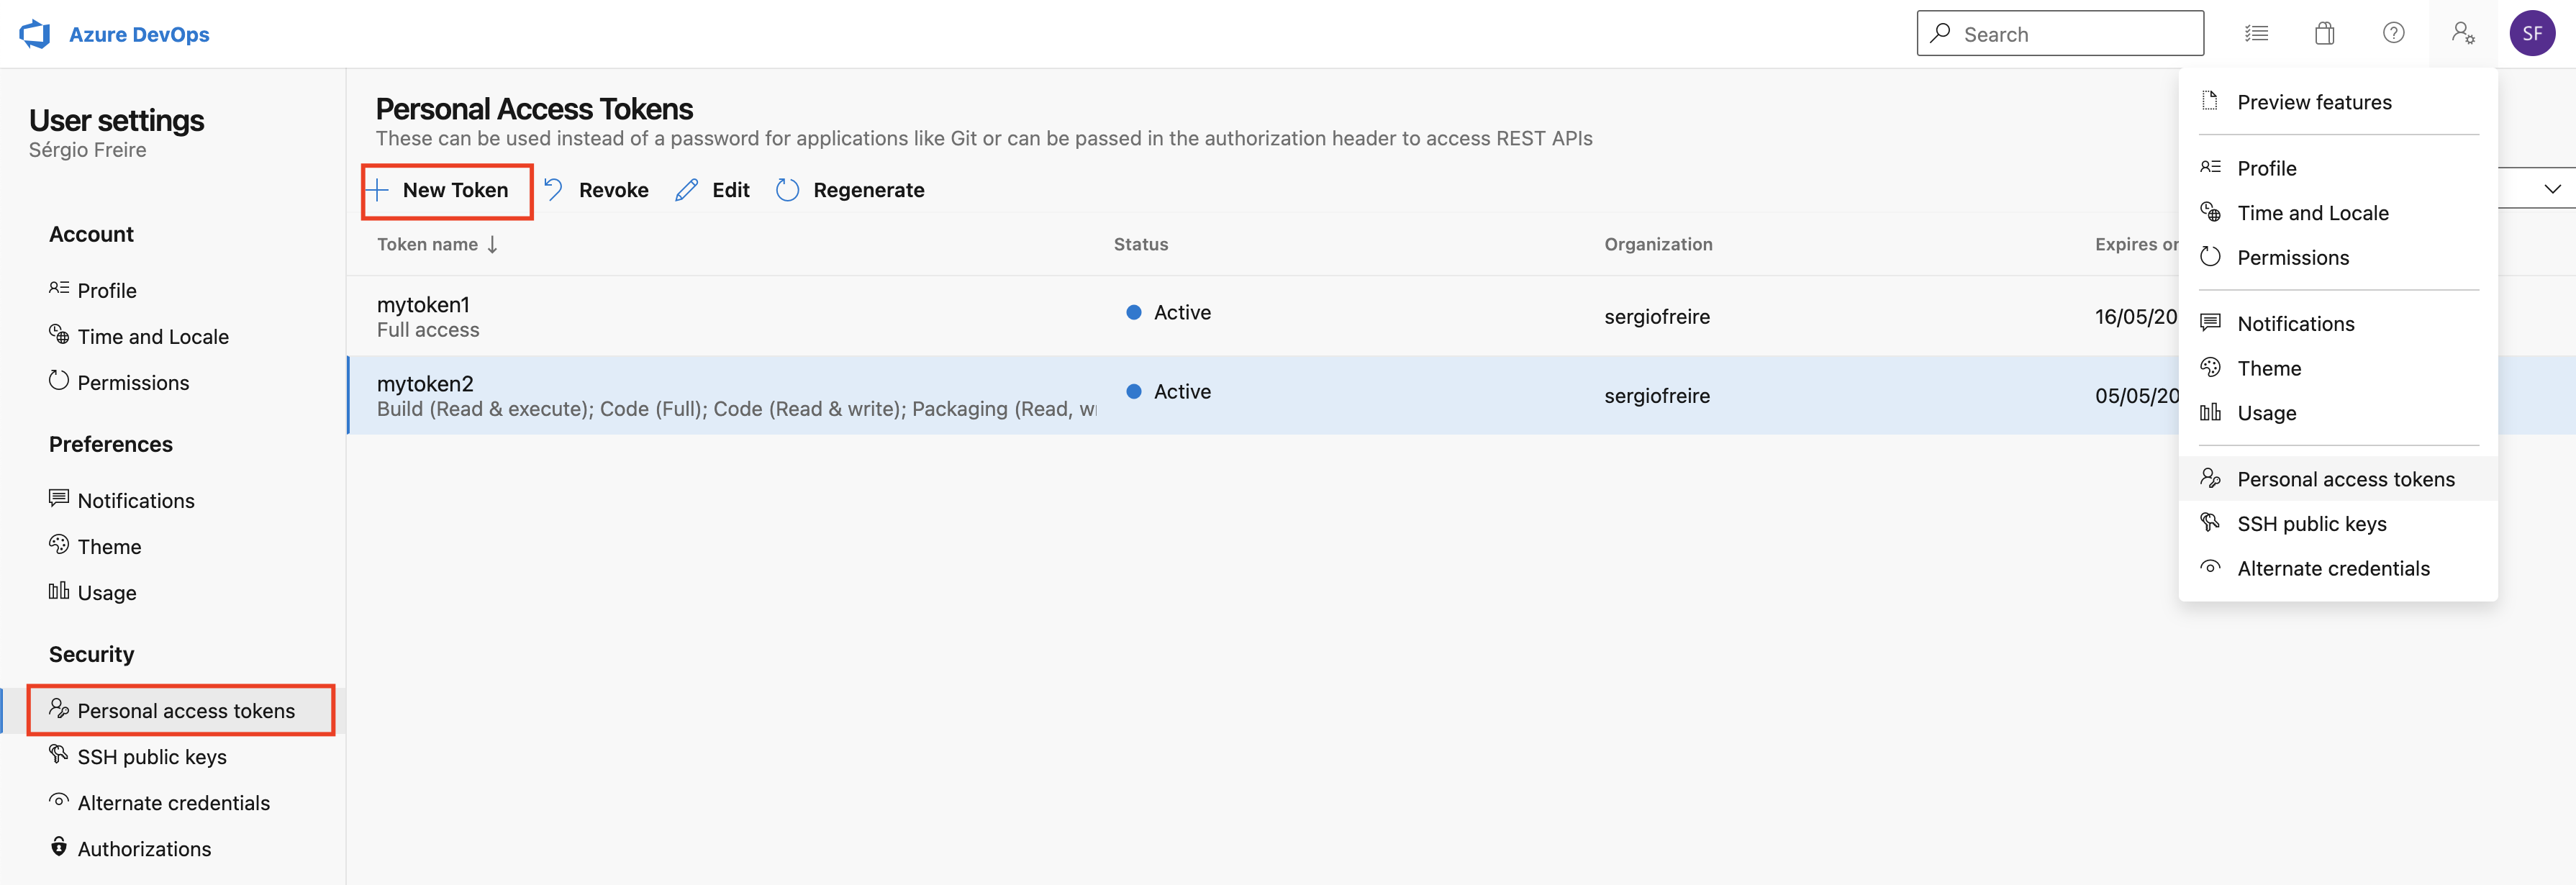This screenshot has width=2576, height=885.
Task: Open Usage in left sidebar
Action: [172, 593]
